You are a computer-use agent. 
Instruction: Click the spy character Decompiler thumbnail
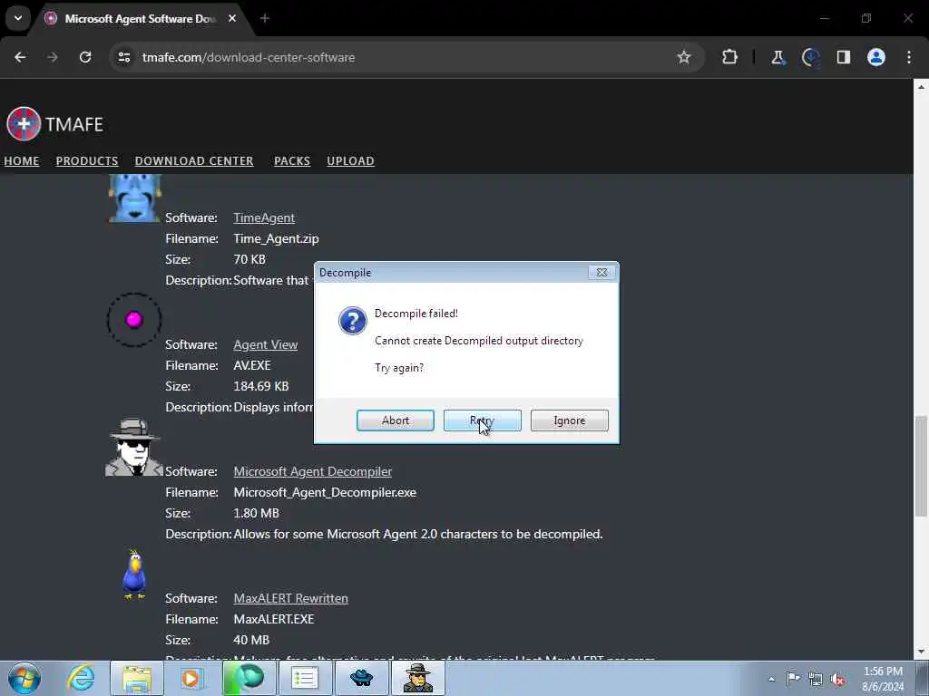(x=134, y=448)
